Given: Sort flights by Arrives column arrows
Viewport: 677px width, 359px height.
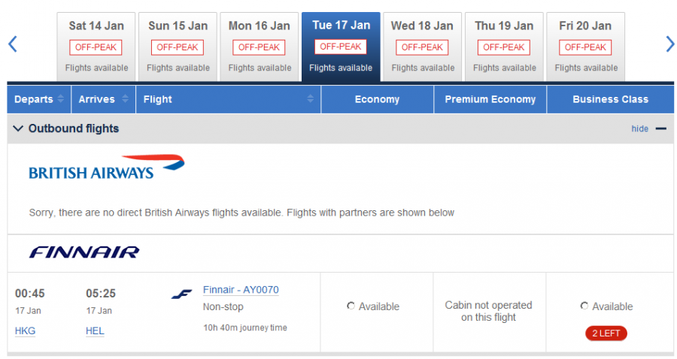Looking at the screenshot, I should pos(125,98).
